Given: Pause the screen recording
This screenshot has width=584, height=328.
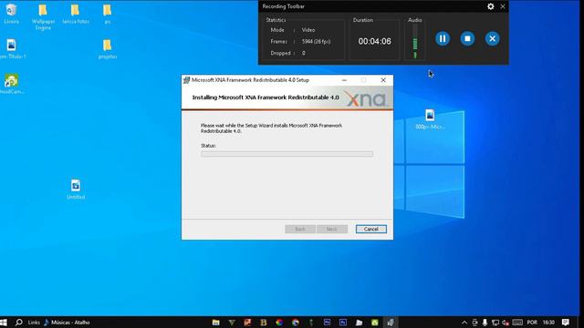Looking at the screenshot, I should pyautogui.click(x=443, y=38).
